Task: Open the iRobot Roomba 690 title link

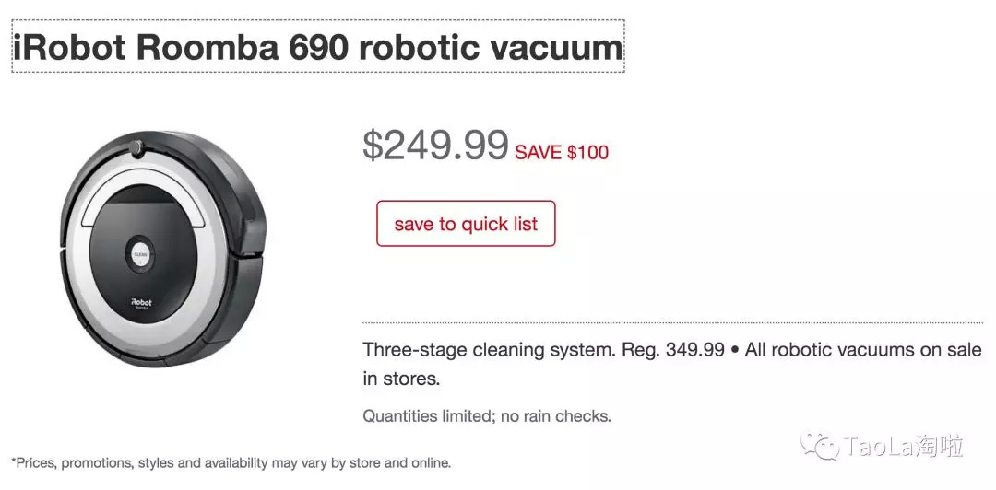Action: (x=317, y=47)
